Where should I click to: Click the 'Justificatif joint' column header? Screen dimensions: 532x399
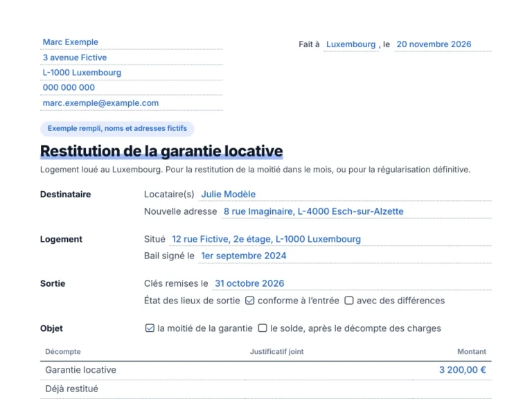[x=277, y=351]
